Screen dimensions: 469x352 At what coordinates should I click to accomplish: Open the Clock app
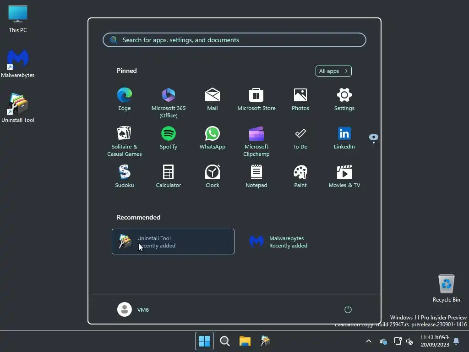(213, 176)
